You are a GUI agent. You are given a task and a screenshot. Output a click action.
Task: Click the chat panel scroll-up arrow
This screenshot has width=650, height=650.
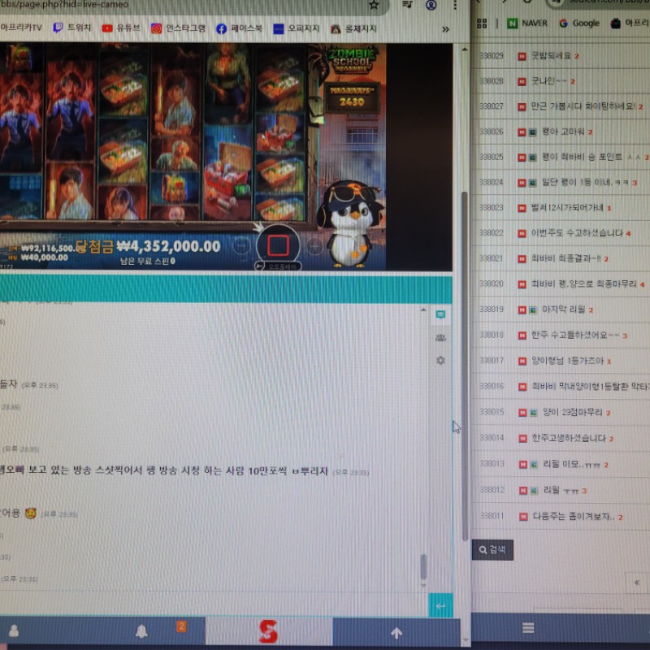[422, 310]
